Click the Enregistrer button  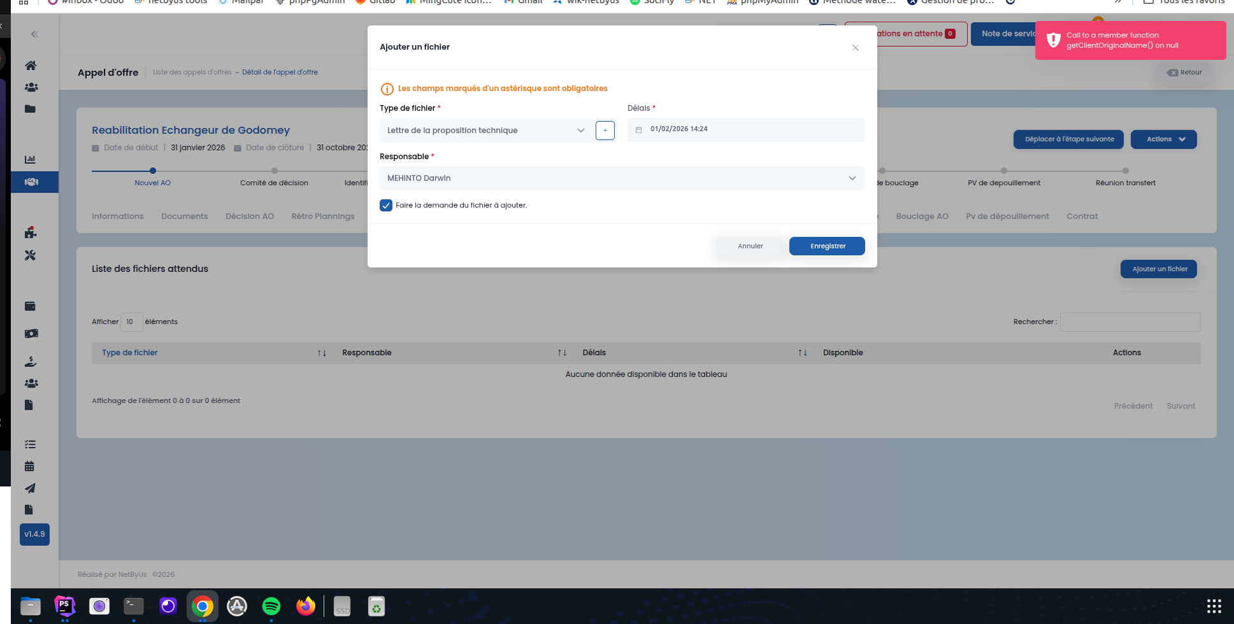coord(827,246)
